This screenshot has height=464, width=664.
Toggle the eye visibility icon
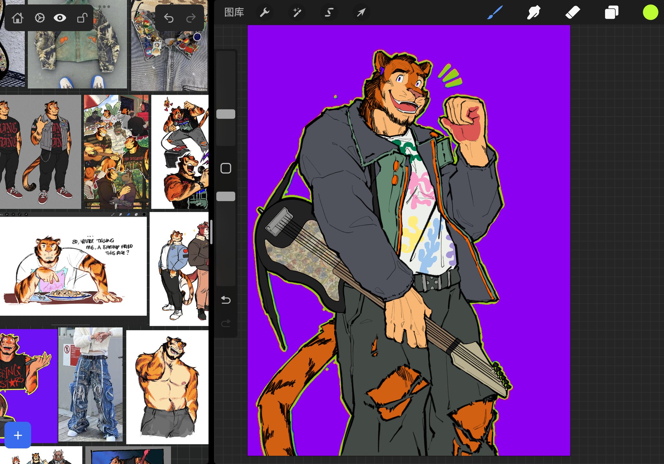60,18
